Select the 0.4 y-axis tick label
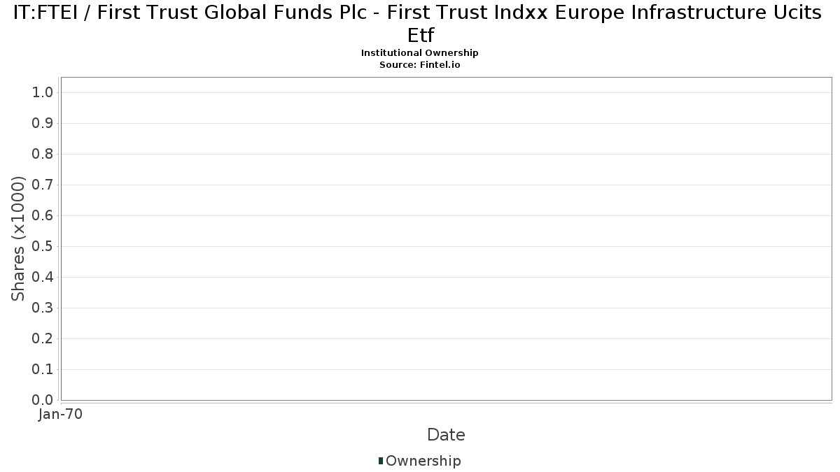The width and height of the screenshot is (840, 472). [x=43, y=278]
